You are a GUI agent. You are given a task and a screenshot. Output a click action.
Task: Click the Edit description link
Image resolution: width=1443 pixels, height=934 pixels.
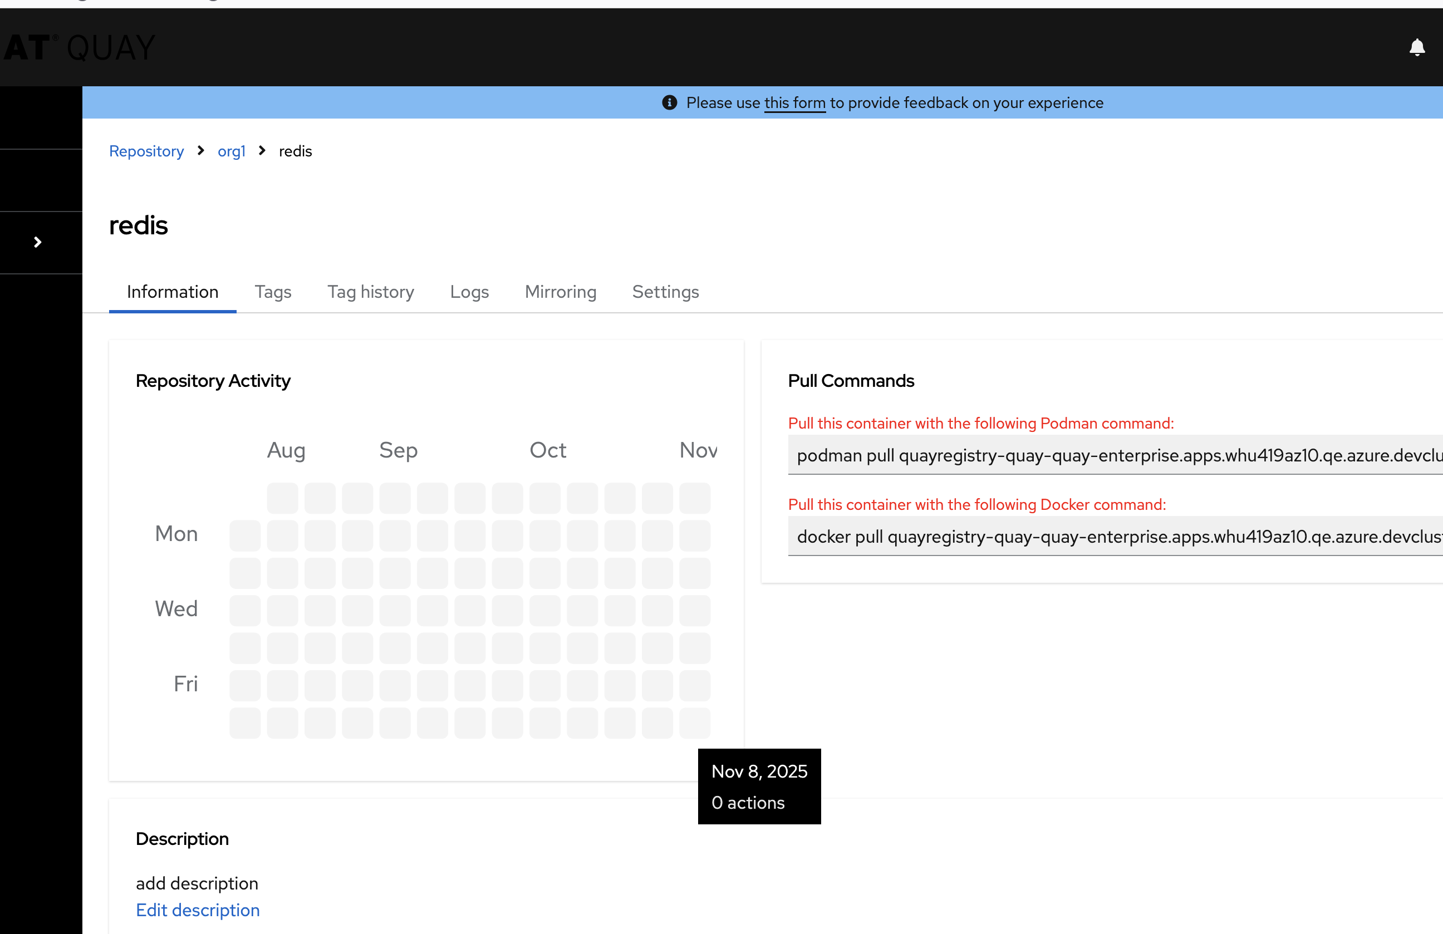(198, 910)
